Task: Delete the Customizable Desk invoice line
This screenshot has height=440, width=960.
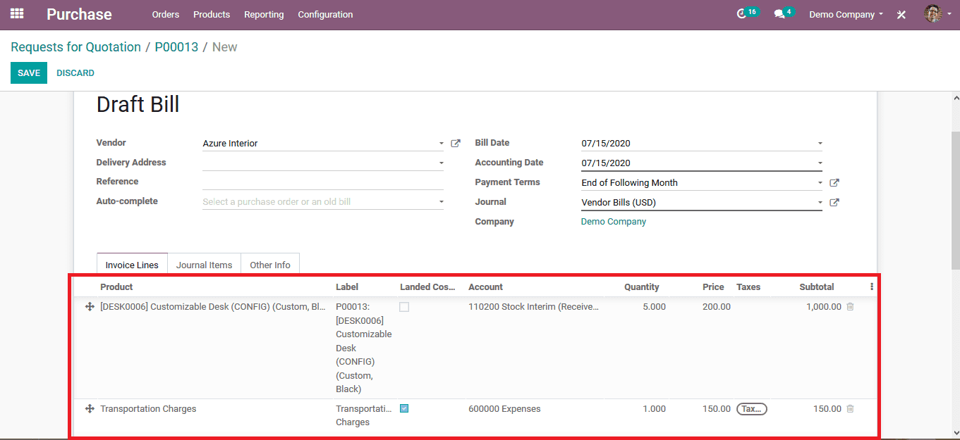Action: tap(850, 307)
